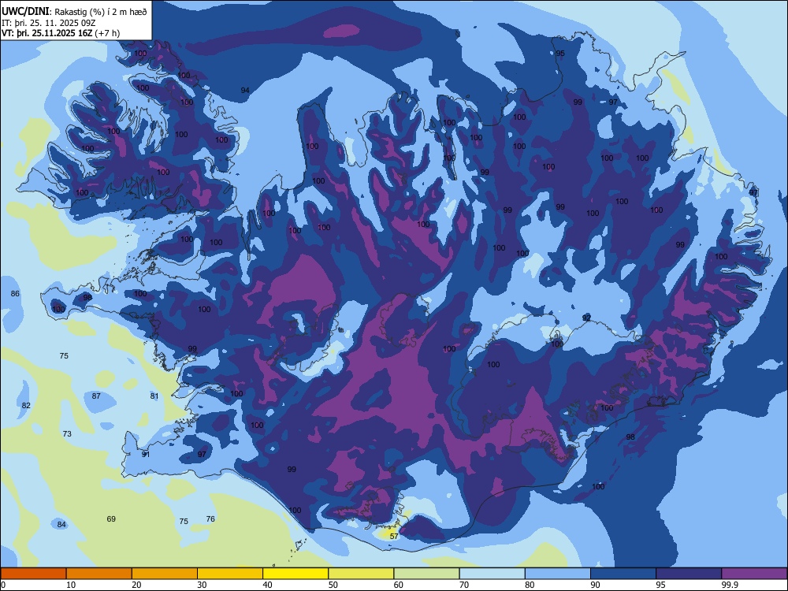Select the '87' humidity value in Faxaflói bay
This screenshot has width=788, height=591.
tap(96, 396)
